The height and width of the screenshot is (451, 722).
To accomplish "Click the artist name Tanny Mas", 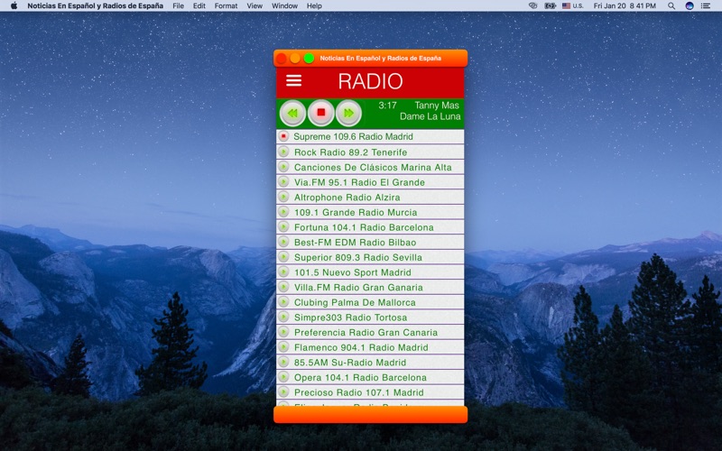I will point(437,106).
